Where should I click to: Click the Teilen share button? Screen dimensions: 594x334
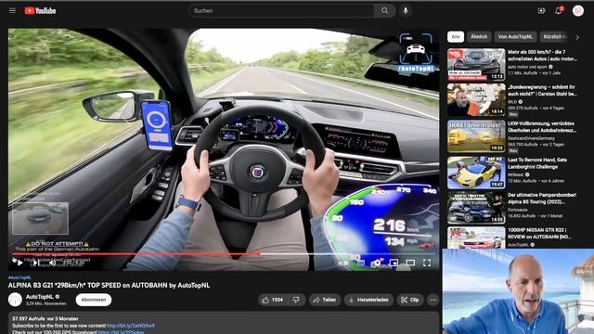[325, 300]
